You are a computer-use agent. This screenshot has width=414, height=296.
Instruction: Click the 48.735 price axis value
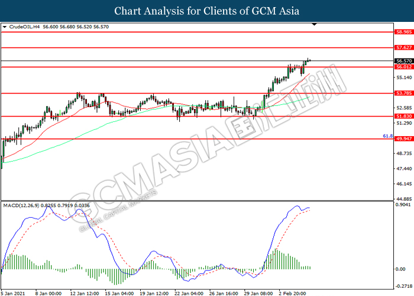coord(404,153)
